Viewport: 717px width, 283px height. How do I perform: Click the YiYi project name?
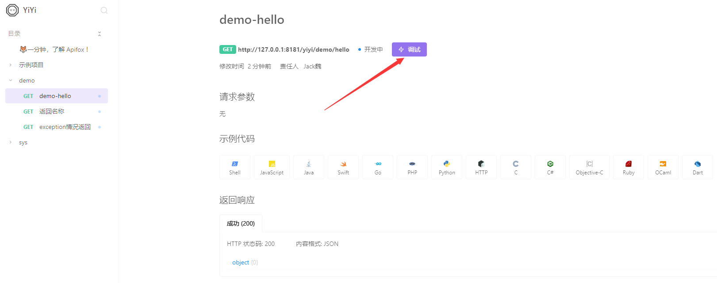pos(30,10)
